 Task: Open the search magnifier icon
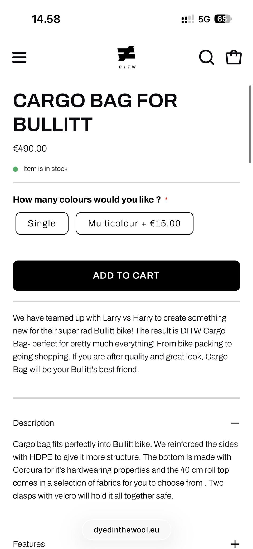206,57
